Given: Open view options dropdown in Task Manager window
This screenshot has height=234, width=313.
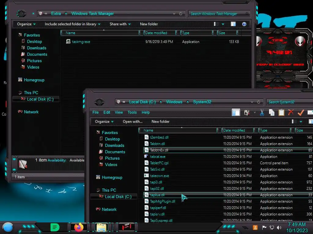Looking at the screenshot, I should (x=223, y=24).
